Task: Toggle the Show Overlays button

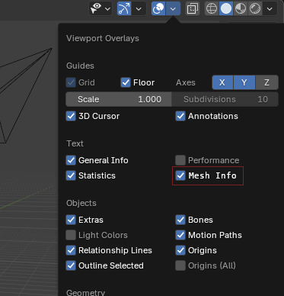Action: coord(158,8)
